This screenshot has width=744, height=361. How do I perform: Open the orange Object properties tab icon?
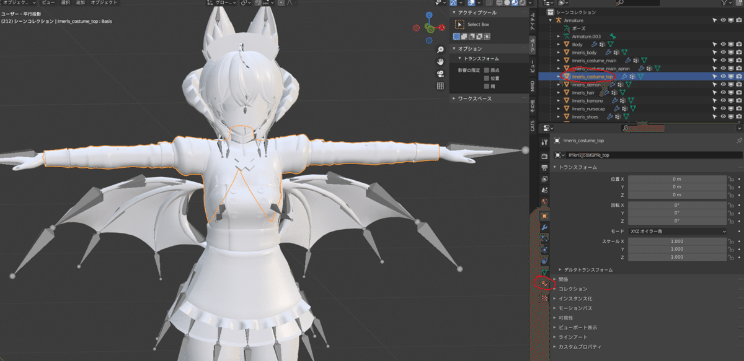pyautogui.click(x=544, y=215)
